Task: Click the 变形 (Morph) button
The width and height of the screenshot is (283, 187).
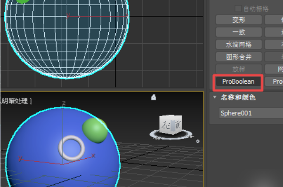Action: click(x=239, y=20)
